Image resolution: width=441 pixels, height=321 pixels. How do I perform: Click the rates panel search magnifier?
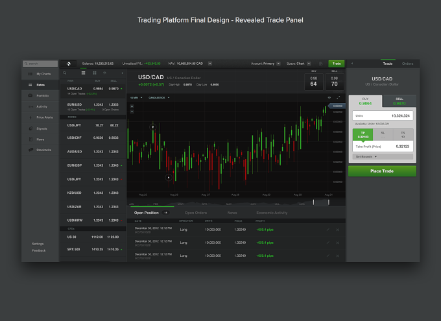(65, 73)
